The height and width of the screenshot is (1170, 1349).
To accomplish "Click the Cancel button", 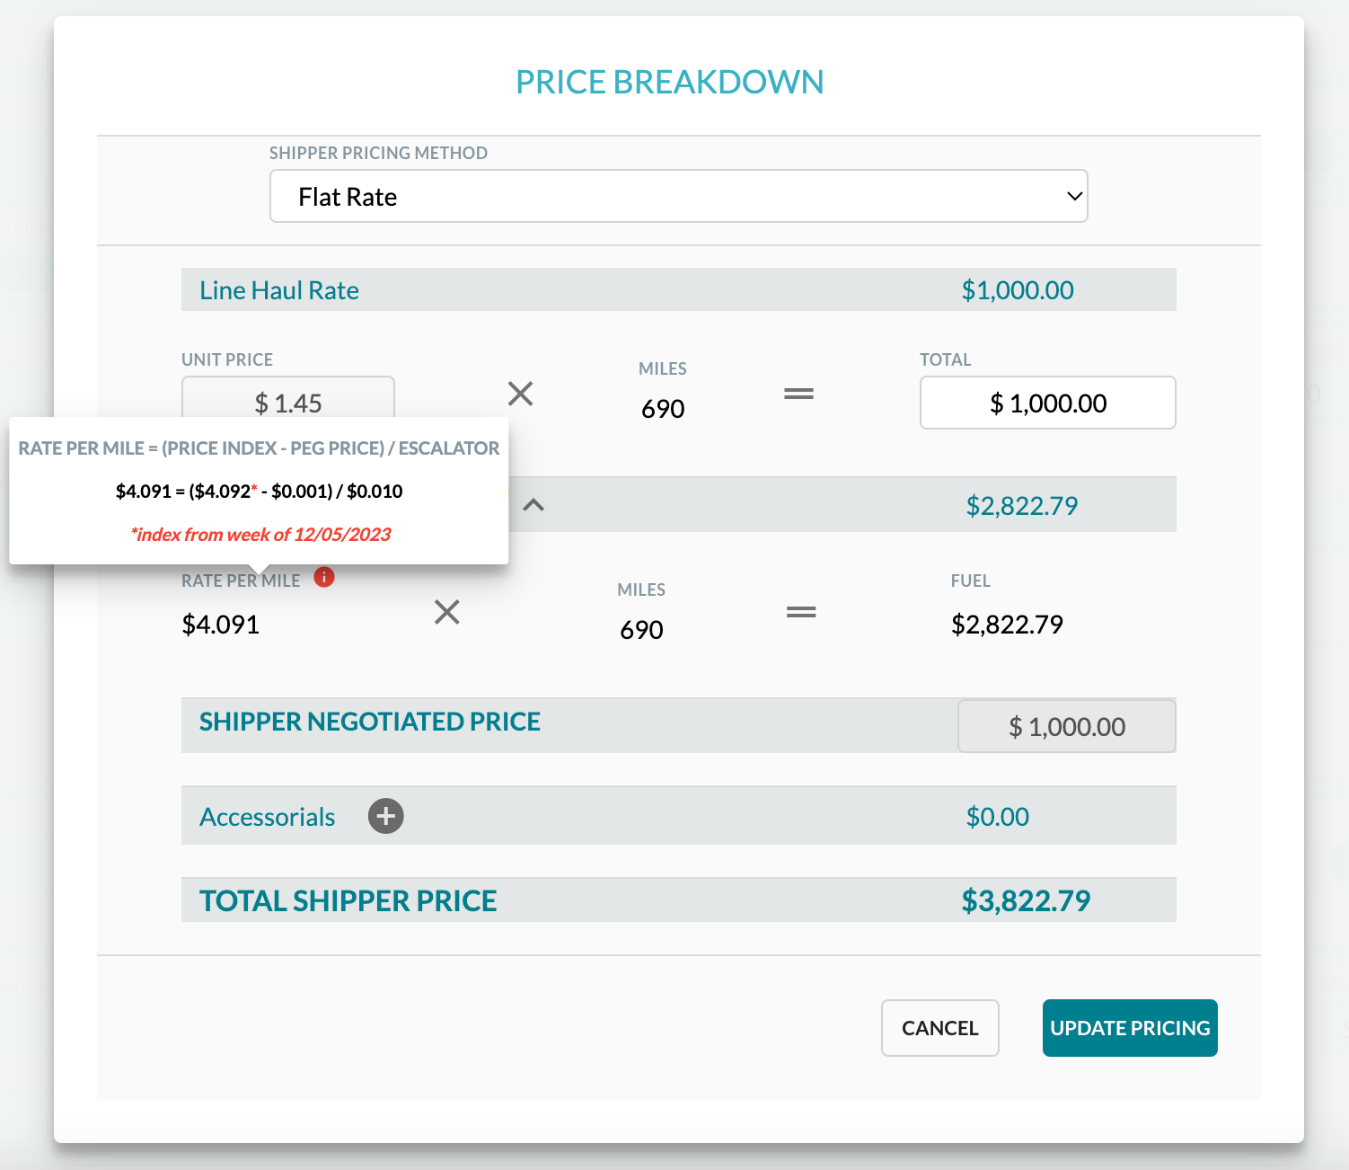I will (939, 1027).
